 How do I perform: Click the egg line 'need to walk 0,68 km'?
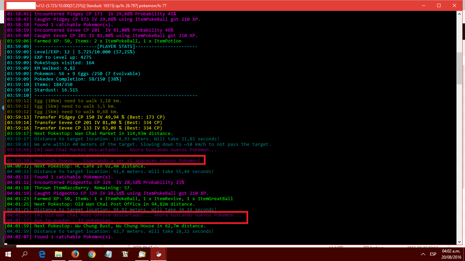point(62,112)
